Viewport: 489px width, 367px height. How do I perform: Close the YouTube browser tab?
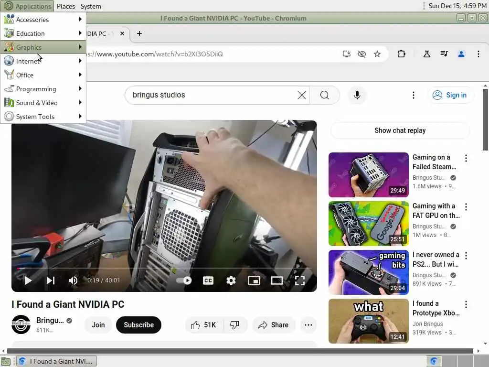point(122,33)
